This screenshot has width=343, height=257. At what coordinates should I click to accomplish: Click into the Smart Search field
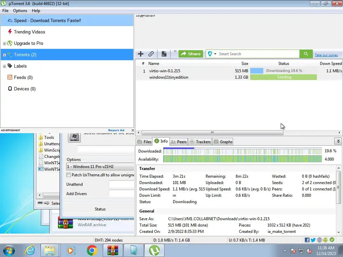click(258, 54)
